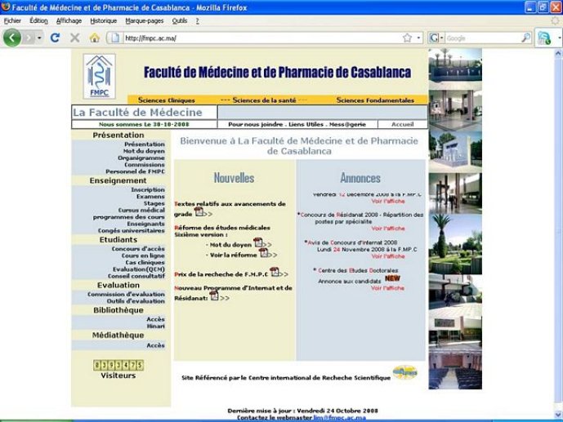This screenshot has width=563, height=422.
Task: Click the Firefox icon in the title bar
Action: click(6, 7)
